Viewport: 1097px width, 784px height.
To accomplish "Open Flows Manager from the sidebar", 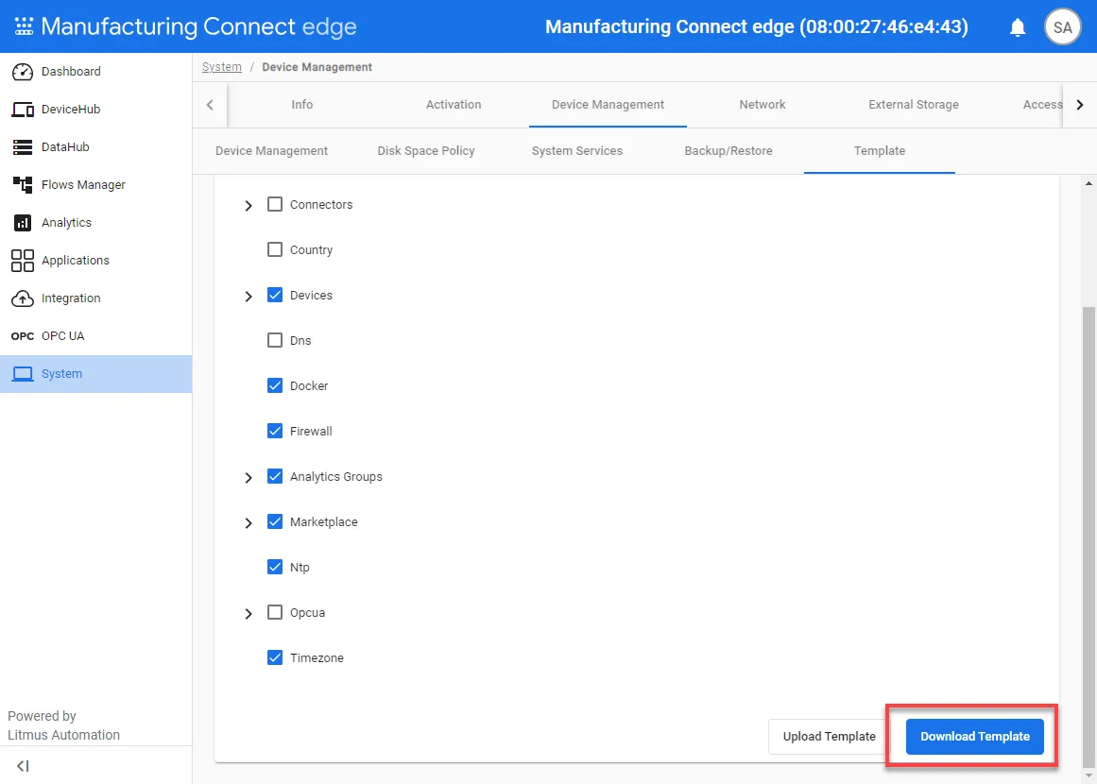I will coord(95,184).
